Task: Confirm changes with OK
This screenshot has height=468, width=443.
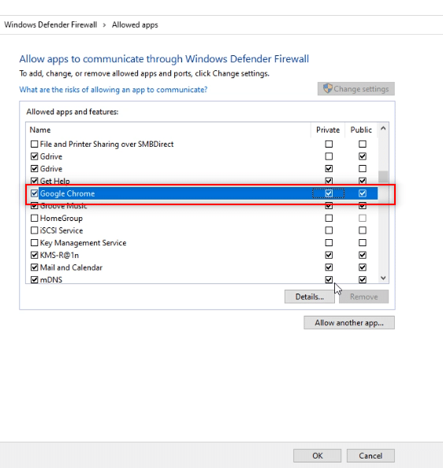Action: tap(317, 455)
